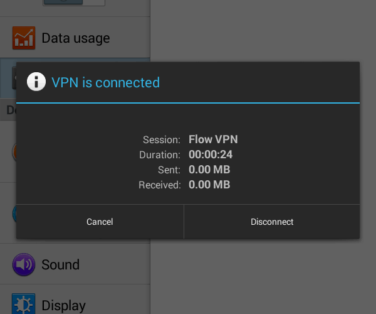Open the Data usage settings entry
Screen dimensions: 376x314
pos(75,38)
